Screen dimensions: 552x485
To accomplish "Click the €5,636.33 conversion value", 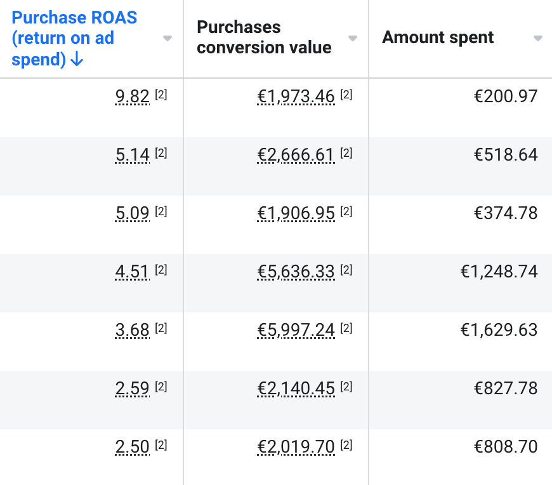I will [x=296, y=272].
